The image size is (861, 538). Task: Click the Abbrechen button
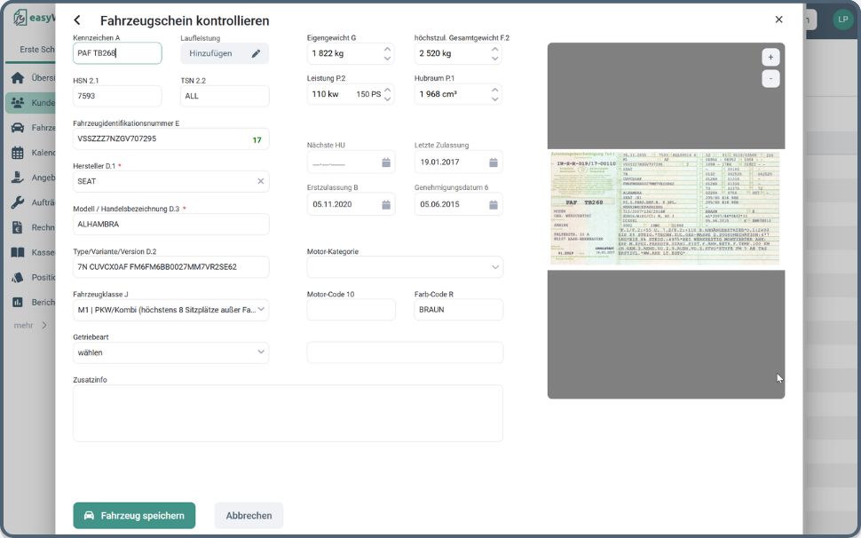click(249, 516)
